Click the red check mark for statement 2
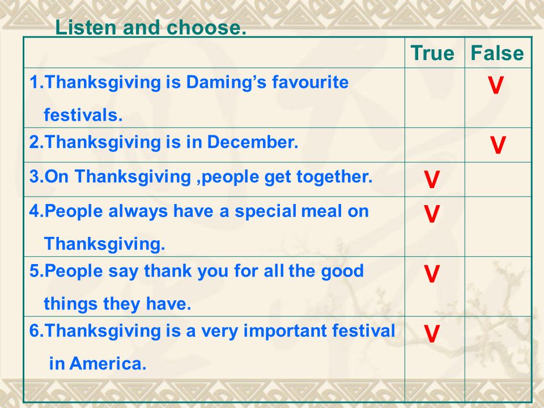 498,145
